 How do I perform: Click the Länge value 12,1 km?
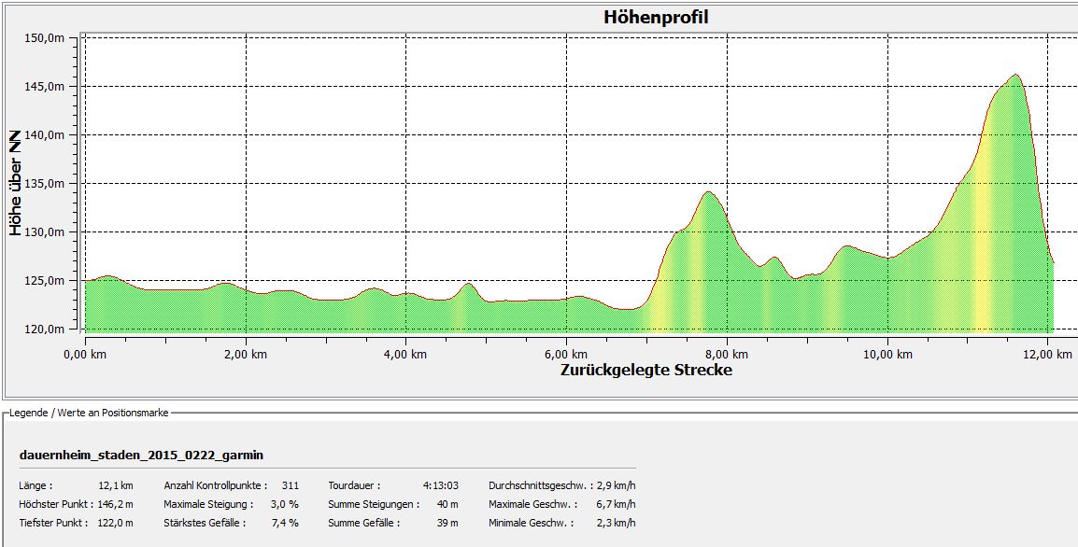pyautogui.click(x=116, y=485)
